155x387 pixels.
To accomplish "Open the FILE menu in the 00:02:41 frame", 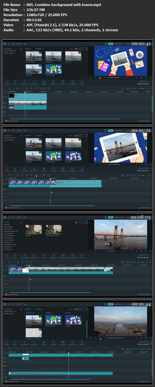I will (x=9, y=44).
